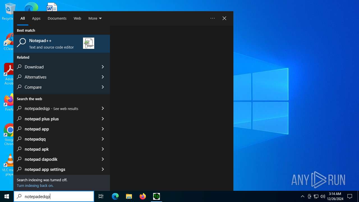Screen dimensions: 359x202
Task: Open the More filters dropdown
Action: (95, 18)
